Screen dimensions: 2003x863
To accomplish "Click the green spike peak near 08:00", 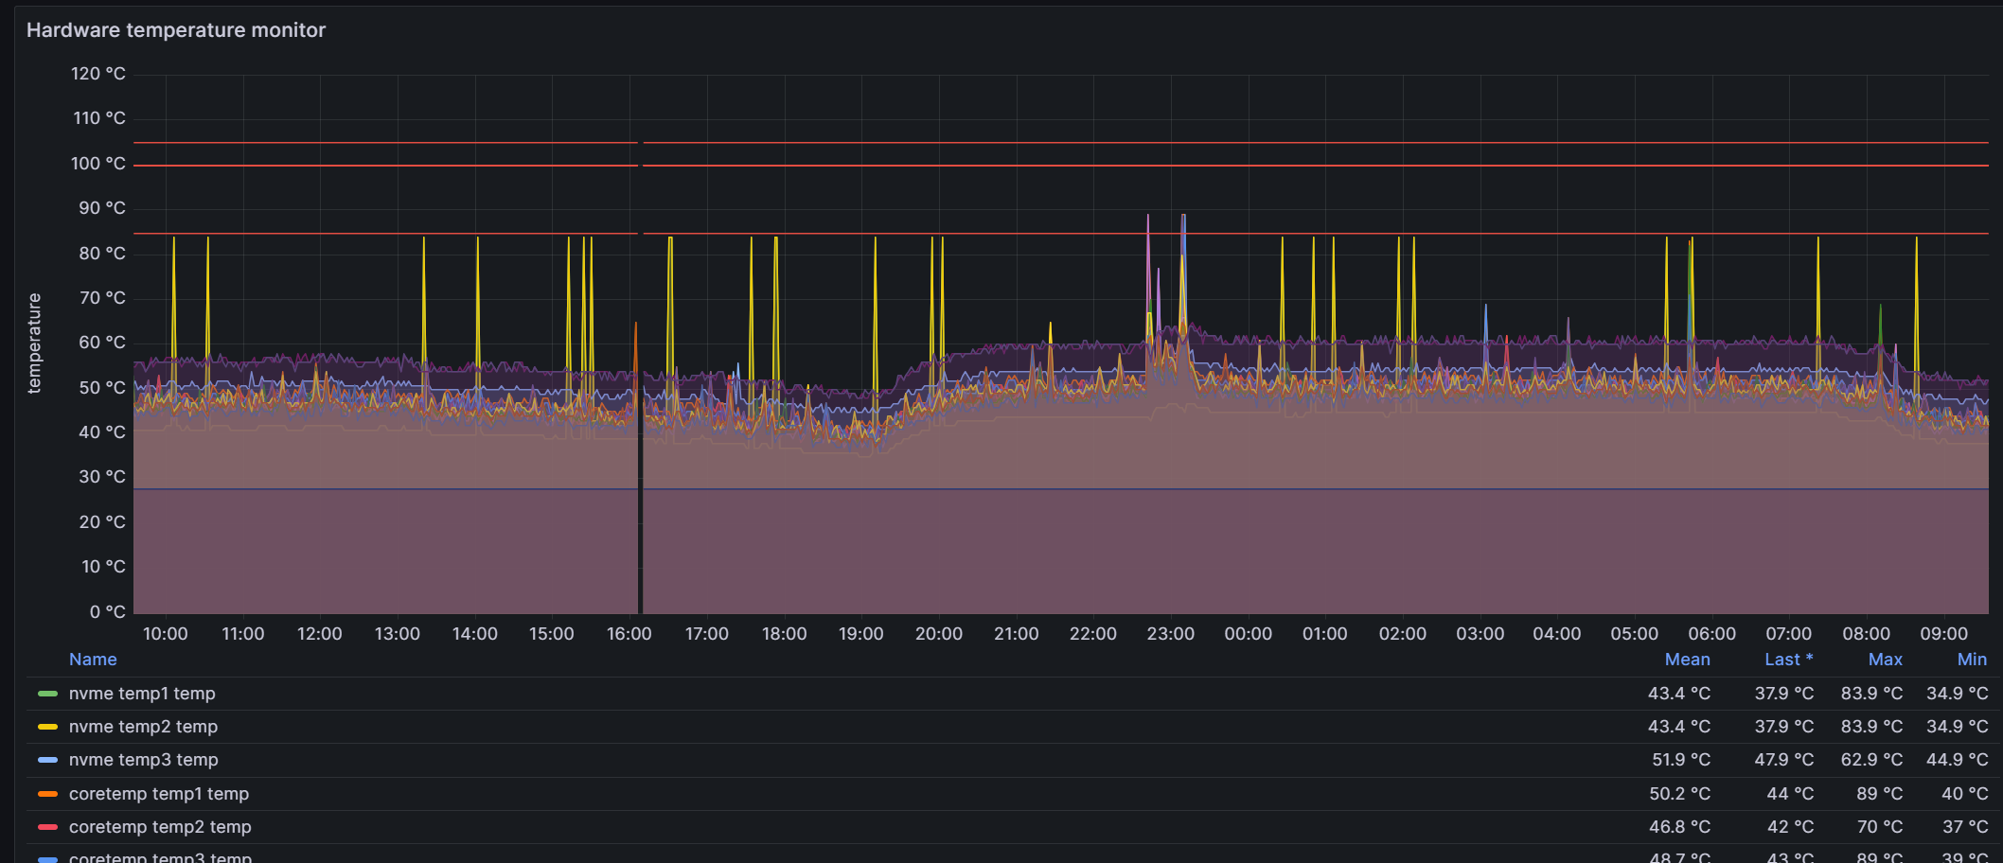I will point(1880,308).
